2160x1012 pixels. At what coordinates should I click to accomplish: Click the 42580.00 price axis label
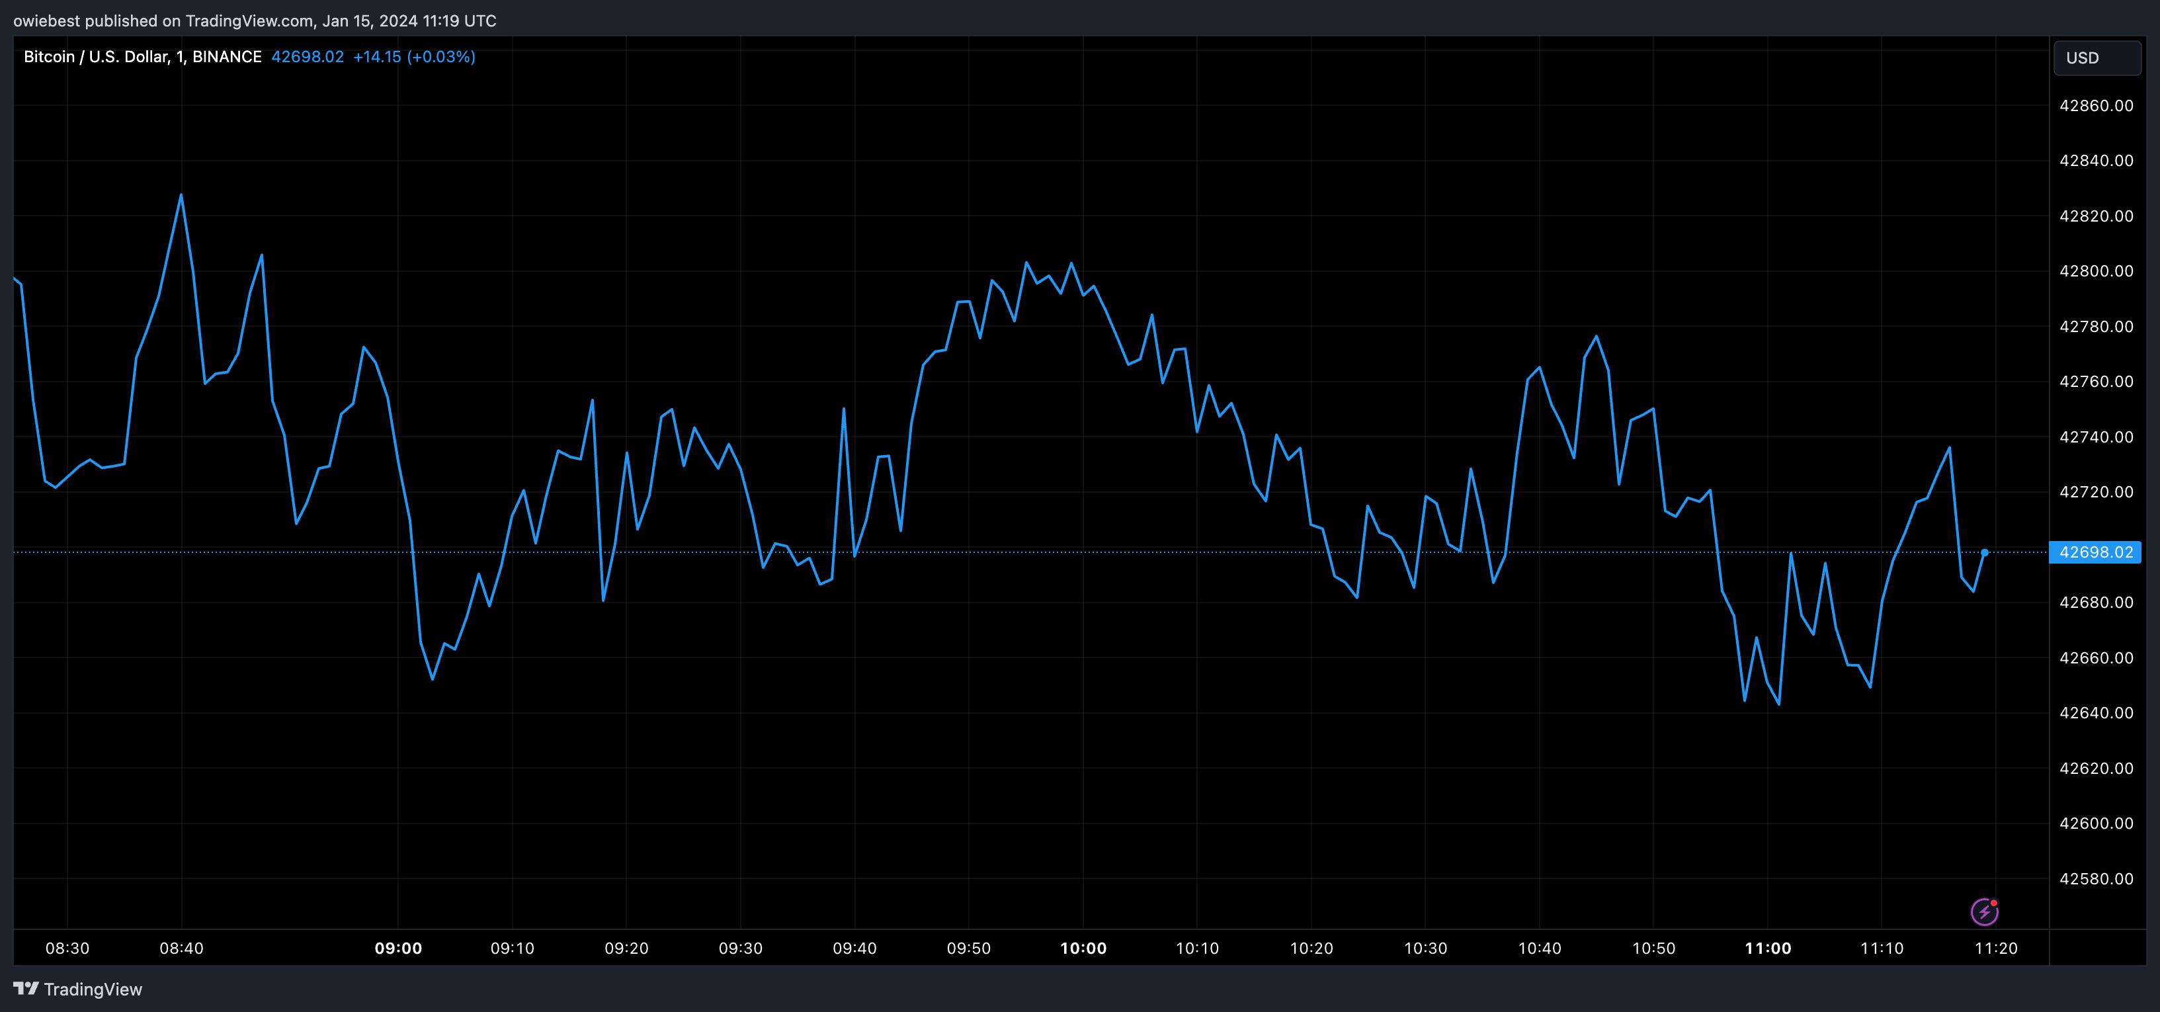pyautogui.click(x=2097, y=878)
